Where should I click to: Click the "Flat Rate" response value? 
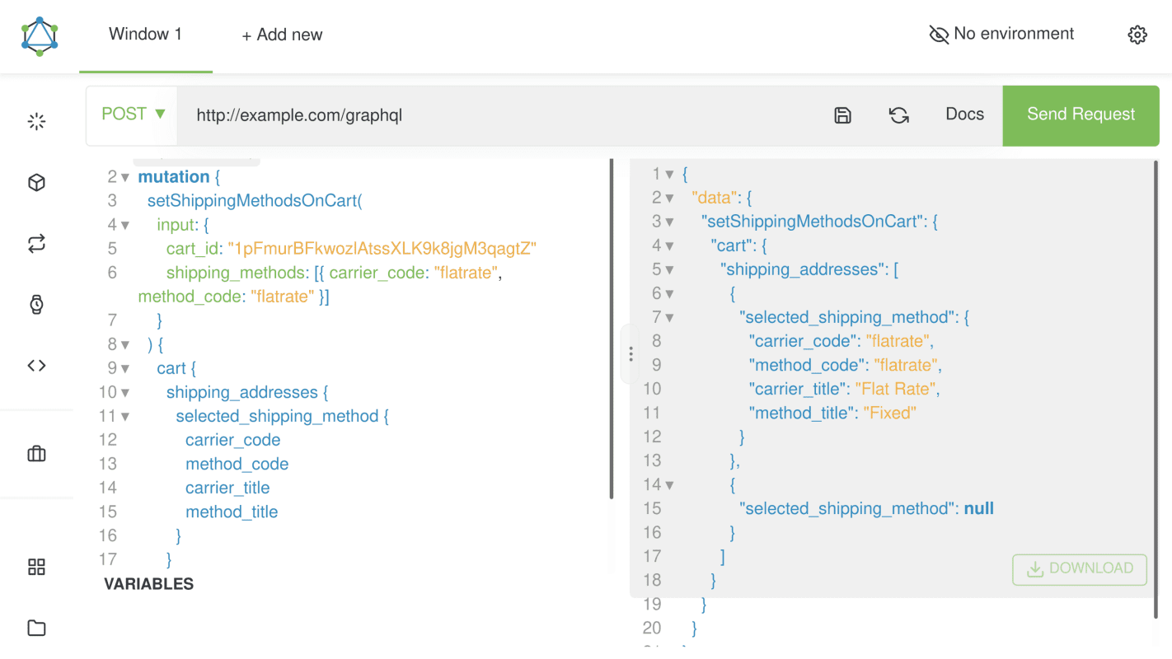point(895,389)
